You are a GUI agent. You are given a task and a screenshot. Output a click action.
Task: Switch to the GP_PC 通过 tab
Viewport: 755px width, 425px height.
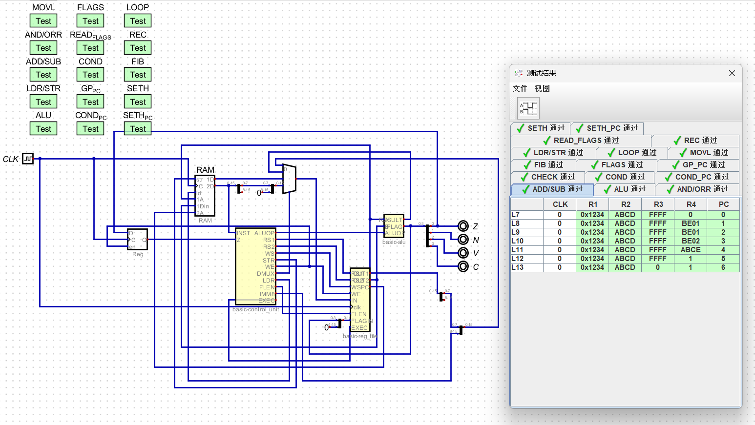point(698,165)
